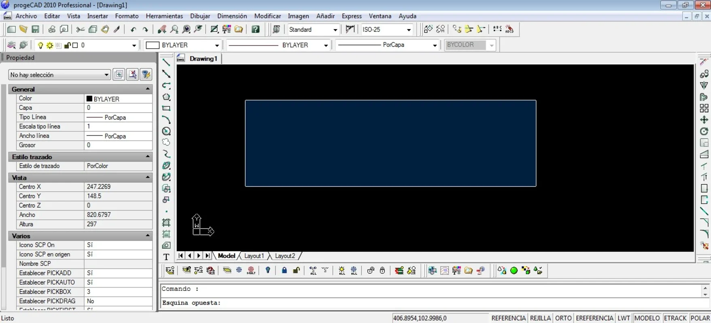Click the Cut scissors icon

tap(80, 29)
